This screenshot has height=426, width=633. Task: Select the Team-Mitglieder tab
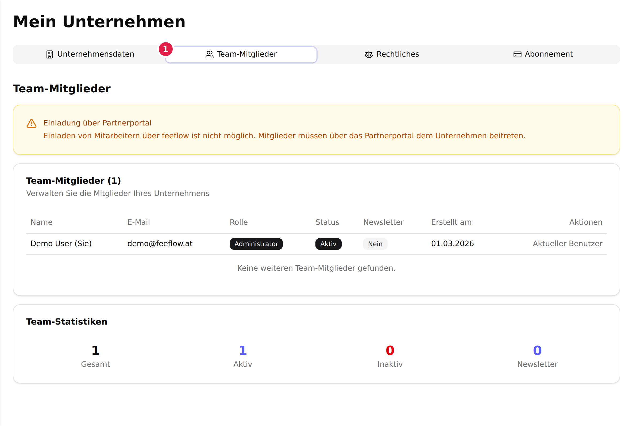point(241,54)
